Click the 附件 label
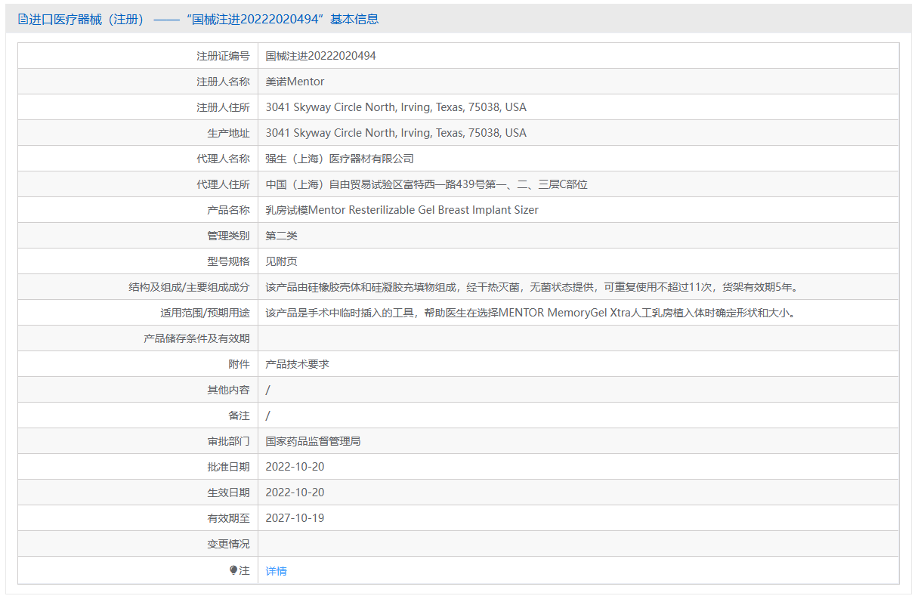Screen dimensions: 918x599 [x=239, y=364]
